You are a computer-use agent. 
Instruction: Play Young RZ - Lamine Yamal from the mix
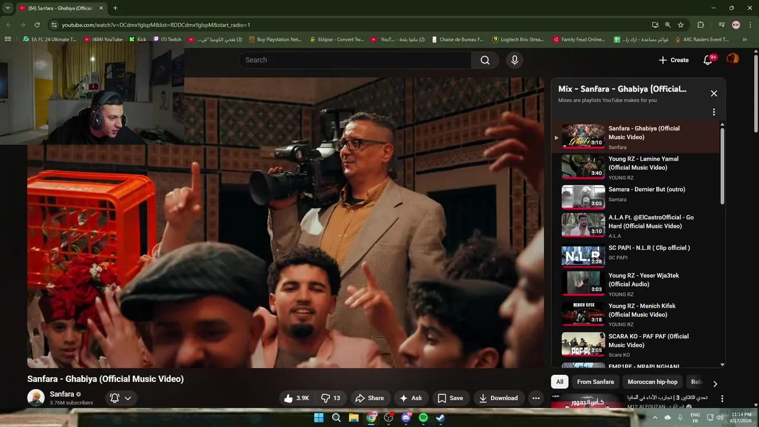tap(635, 167)
